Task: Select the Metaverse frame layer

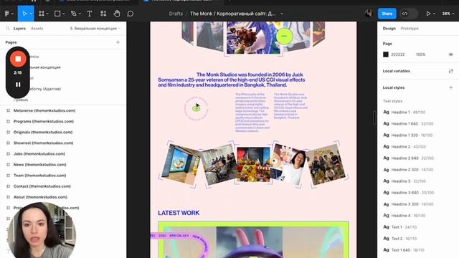Action: (x=44, y=110)
